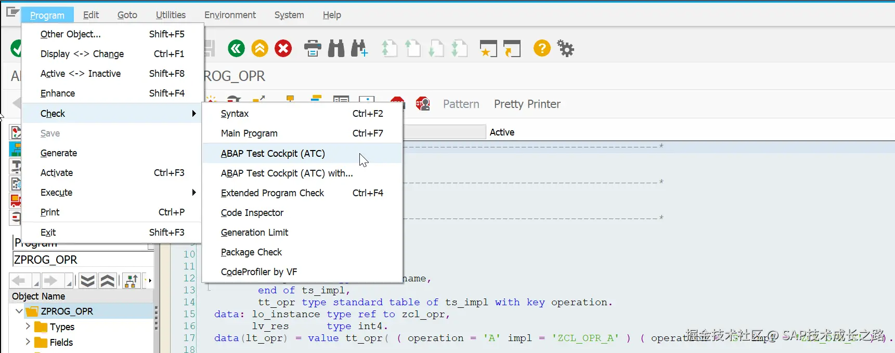
Task: Click the green Back double-arrow icon
Action: 236,49
